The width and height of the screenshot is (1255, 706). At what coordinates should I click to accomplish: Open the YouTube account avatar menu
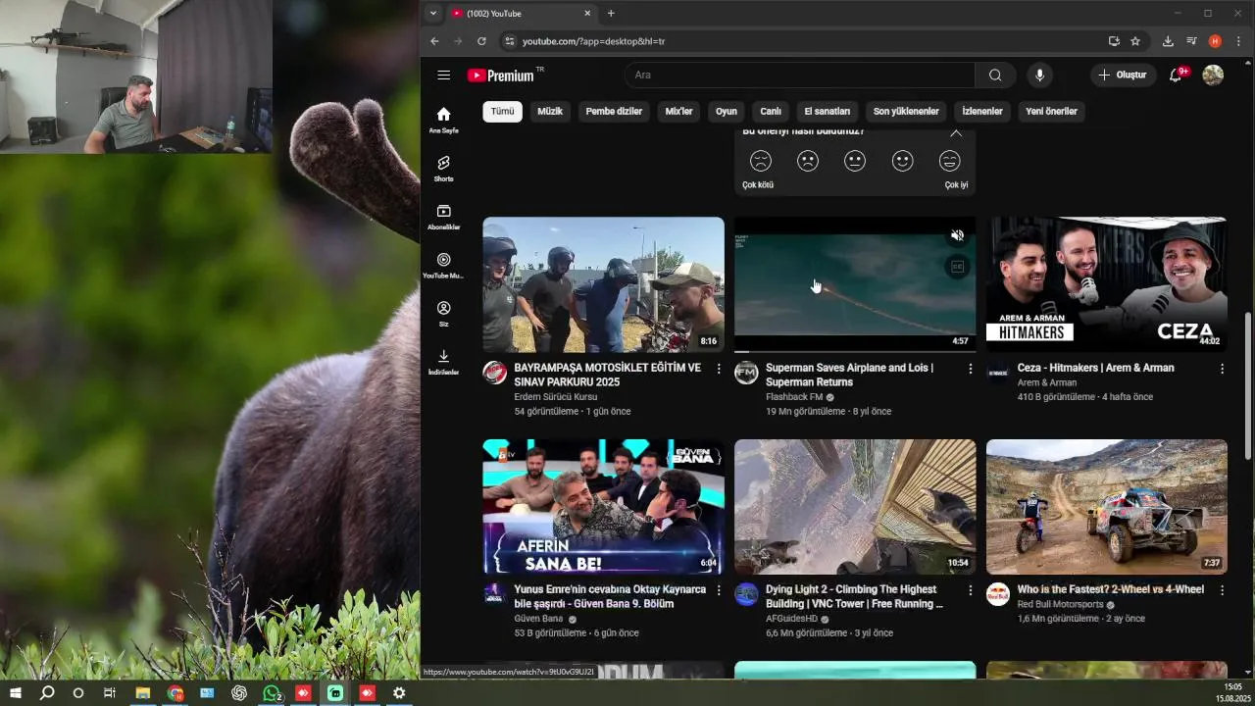click(x=1213, y=76)
